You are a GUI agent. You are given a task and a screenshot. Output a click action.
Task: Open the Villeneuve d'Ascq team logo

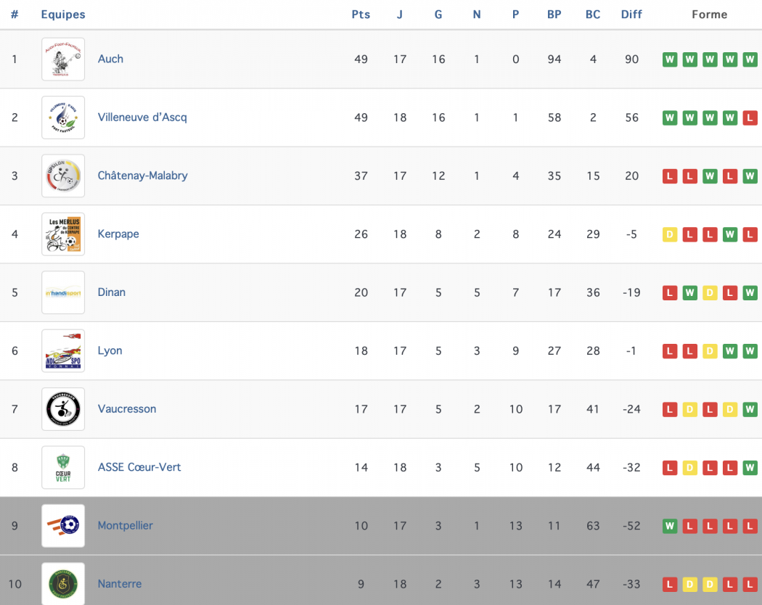pyautogui.click(x=63, y=118)
